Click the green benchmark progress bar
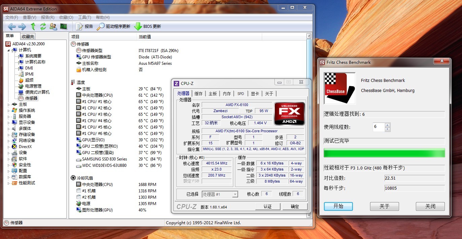 point(384,153)
